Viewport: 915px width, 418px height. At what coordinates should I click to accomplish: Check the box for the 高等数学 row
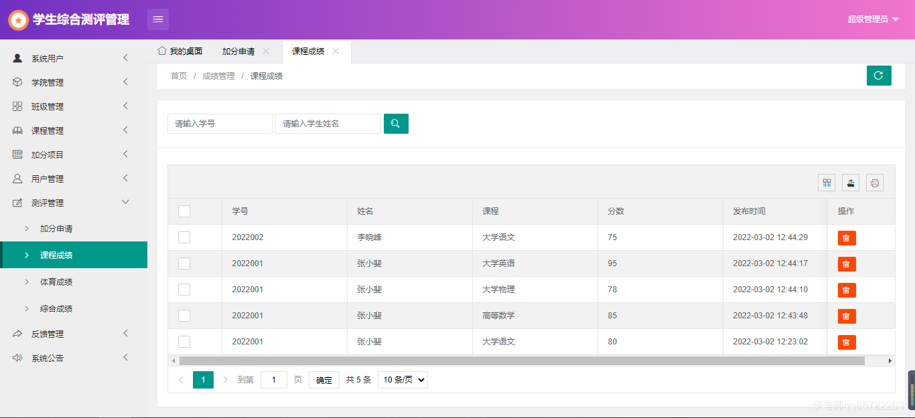click(x=184, y=316)
